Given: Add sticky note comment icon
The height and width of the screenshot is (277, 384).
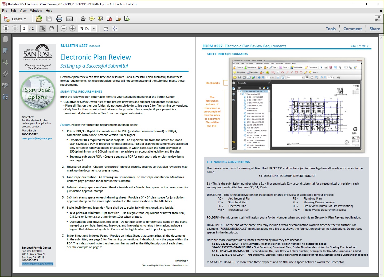Looking at the screenshot, I should tap(92, 19).
